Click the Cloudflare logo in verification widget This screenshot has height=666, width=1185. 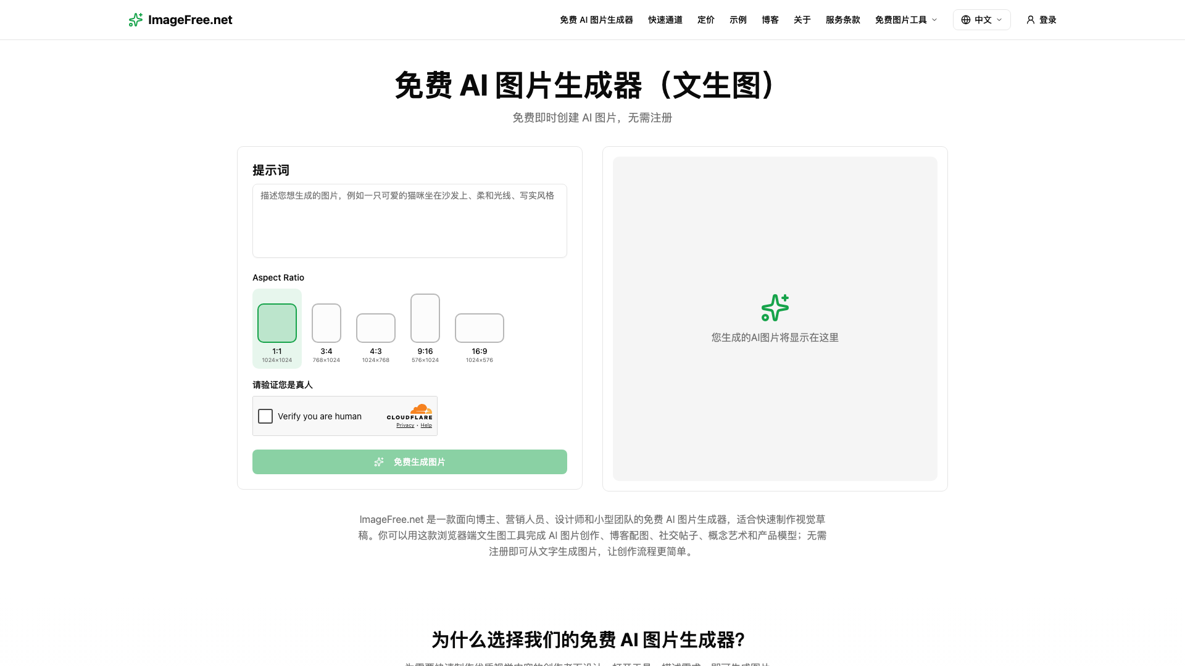(x=410, y=412)
